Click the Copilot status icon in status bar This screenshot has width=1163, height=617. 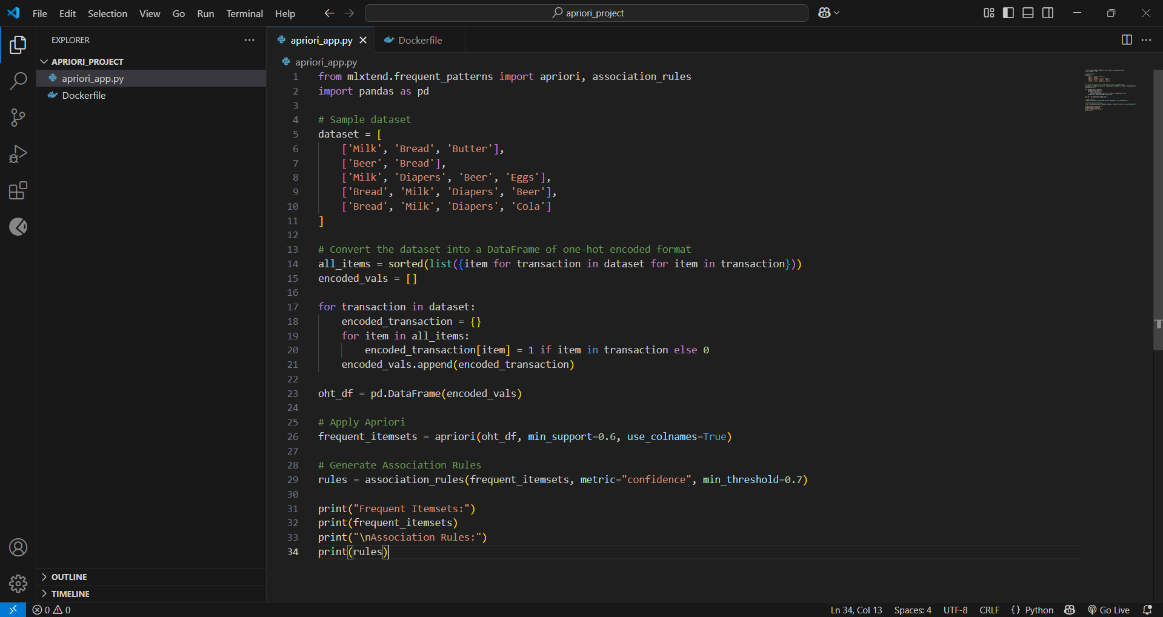point(1070,610)
